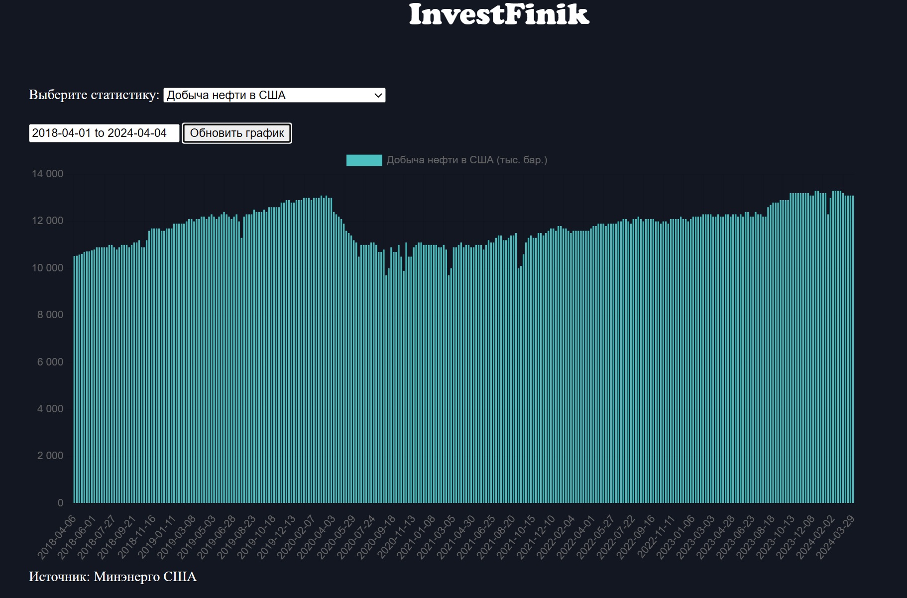Click the 12 000 y-axis label
Viewport: 907px width, 598px height.
coord(48,221)
